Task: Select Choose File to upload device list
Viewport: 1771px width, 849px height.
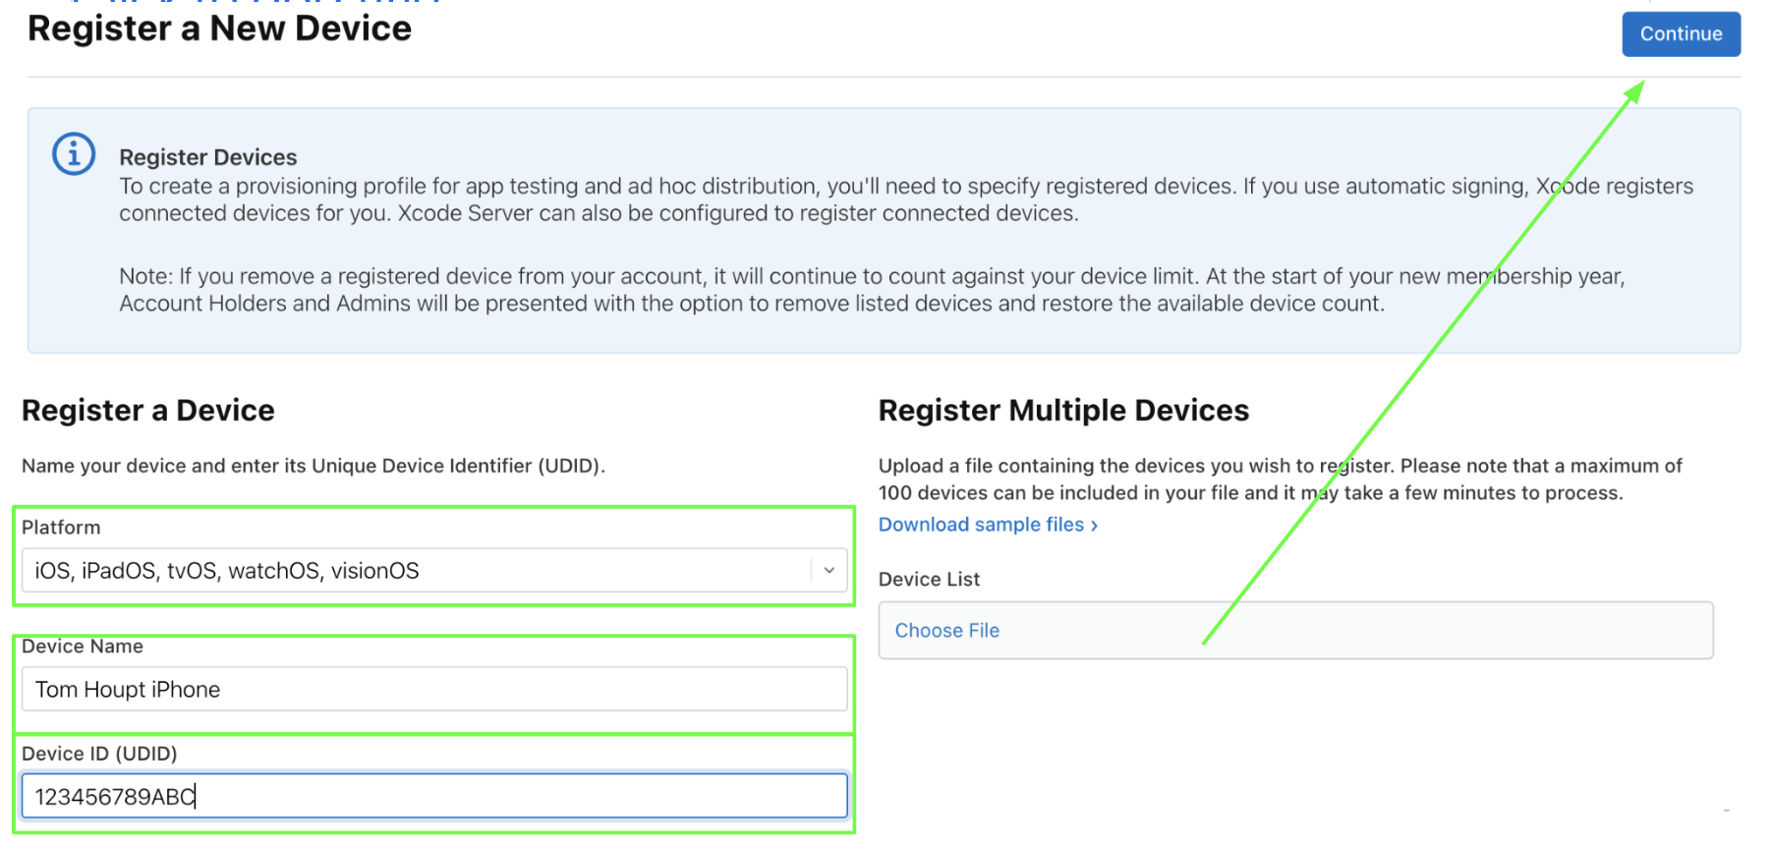Action: click(x=946, y=631)
